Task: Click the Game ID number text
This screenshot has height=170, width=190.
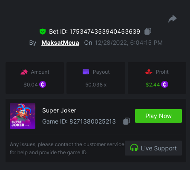Action: pos(92,121)
